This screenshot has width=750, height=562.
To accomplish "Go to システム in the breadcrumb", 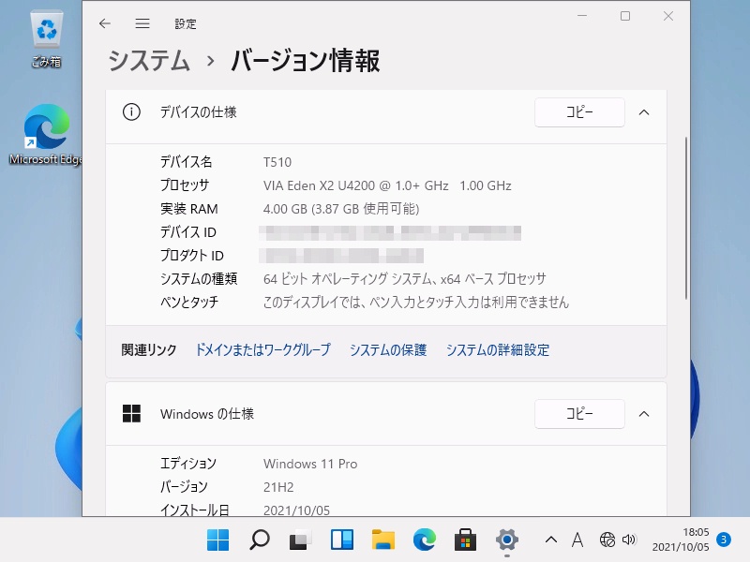I will tap(149, 61).
